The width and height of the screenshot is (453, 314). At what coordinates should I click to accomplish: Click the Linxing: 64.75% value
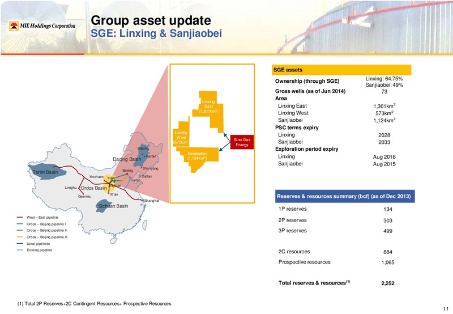click(x=384, y=79)
